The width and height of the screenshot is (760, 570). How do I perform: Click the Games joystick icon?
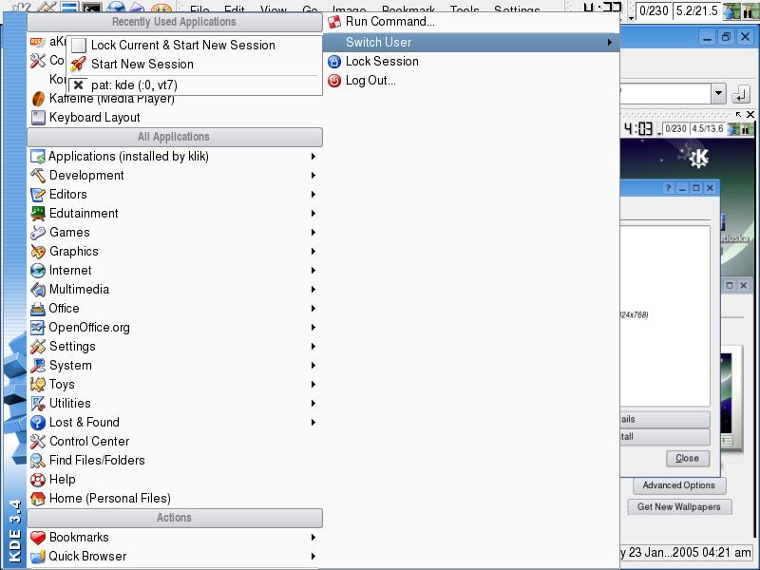pyautogui.click(x=38, y=233)
